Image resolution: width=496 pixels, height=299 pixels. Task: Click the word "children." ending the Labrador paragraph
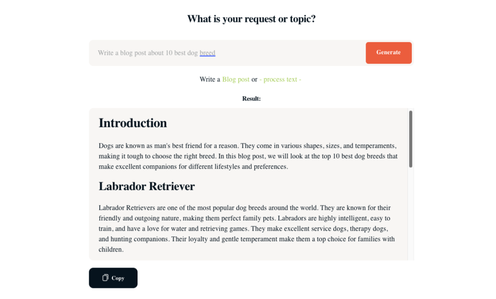click(x=111, y=250)
